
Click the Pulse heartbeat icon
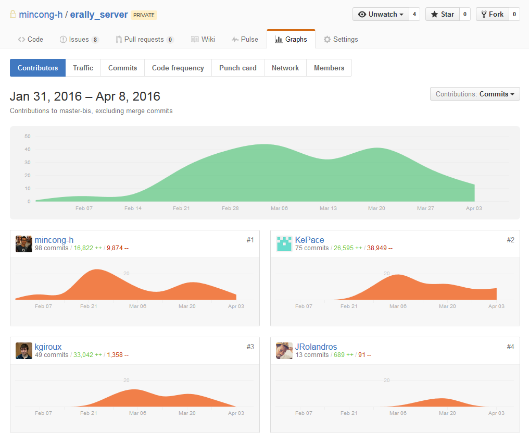[235, 40]
